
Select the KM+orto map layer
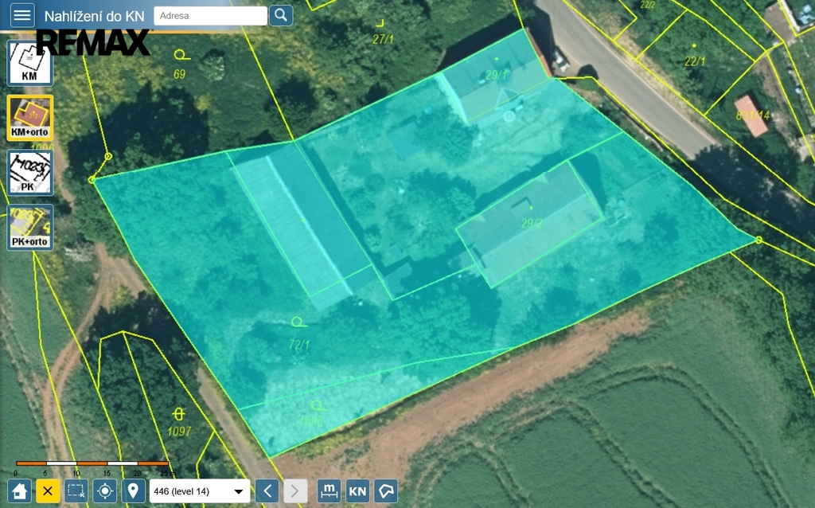[x=30, y=118]
